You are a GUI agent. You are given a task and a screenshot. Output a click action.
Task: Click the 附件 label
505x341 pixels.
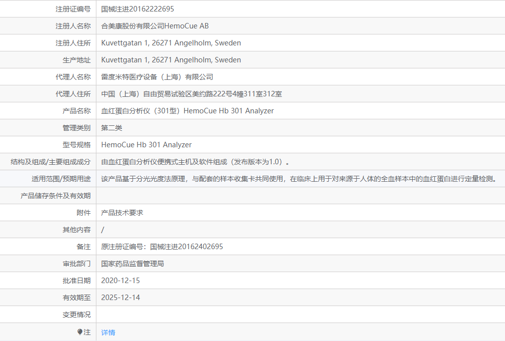pyautogui.click(x=84, y=213)
